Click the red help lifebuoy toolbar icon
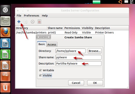Viewport: 135px width, 94px height. pyautogui.click(x=39, y=22)
